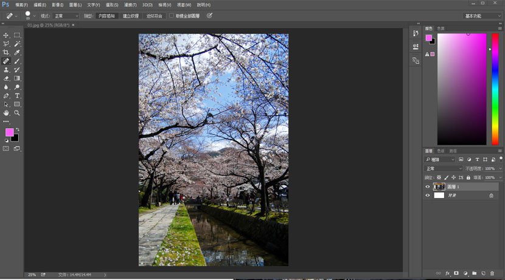This screenshot has height=280, width=505.
Task: Open the 說明(H) menu
Action: tap(204, 5)
